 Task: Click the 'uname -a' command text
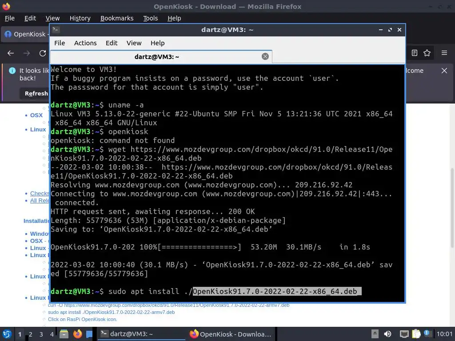pos(126,105)
